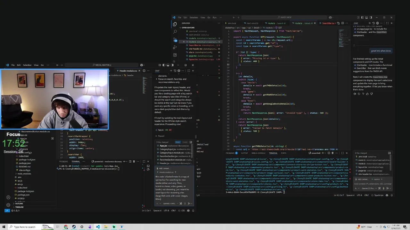410x230 pixels.
Task: Open chat settings gear in MEDIA_MAPPER_2 chat
Action: pyautogui.click(x=179, y=71)
